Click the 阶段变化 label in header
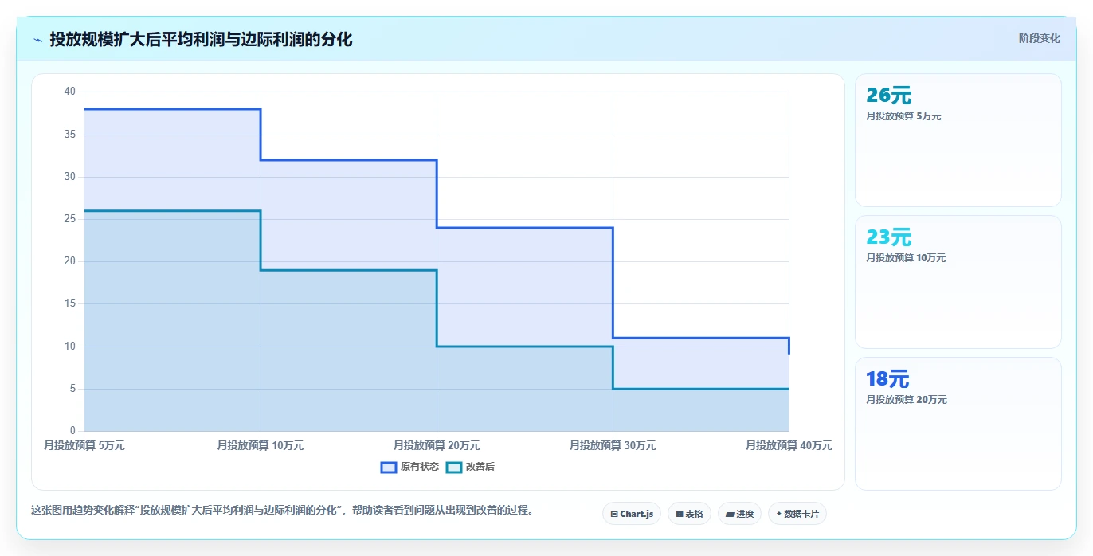Image resolution: width=1093 pixels, height=556 pixels. pos(1040,38)
